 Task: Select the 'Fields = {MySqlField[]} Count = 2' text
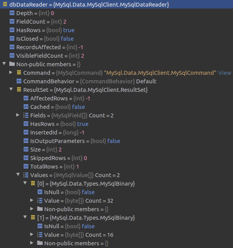[72, 115]
